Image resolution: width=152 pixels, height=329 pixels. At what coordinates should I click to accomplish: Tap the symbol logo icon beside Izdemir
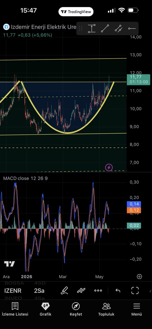pos(6,27)
